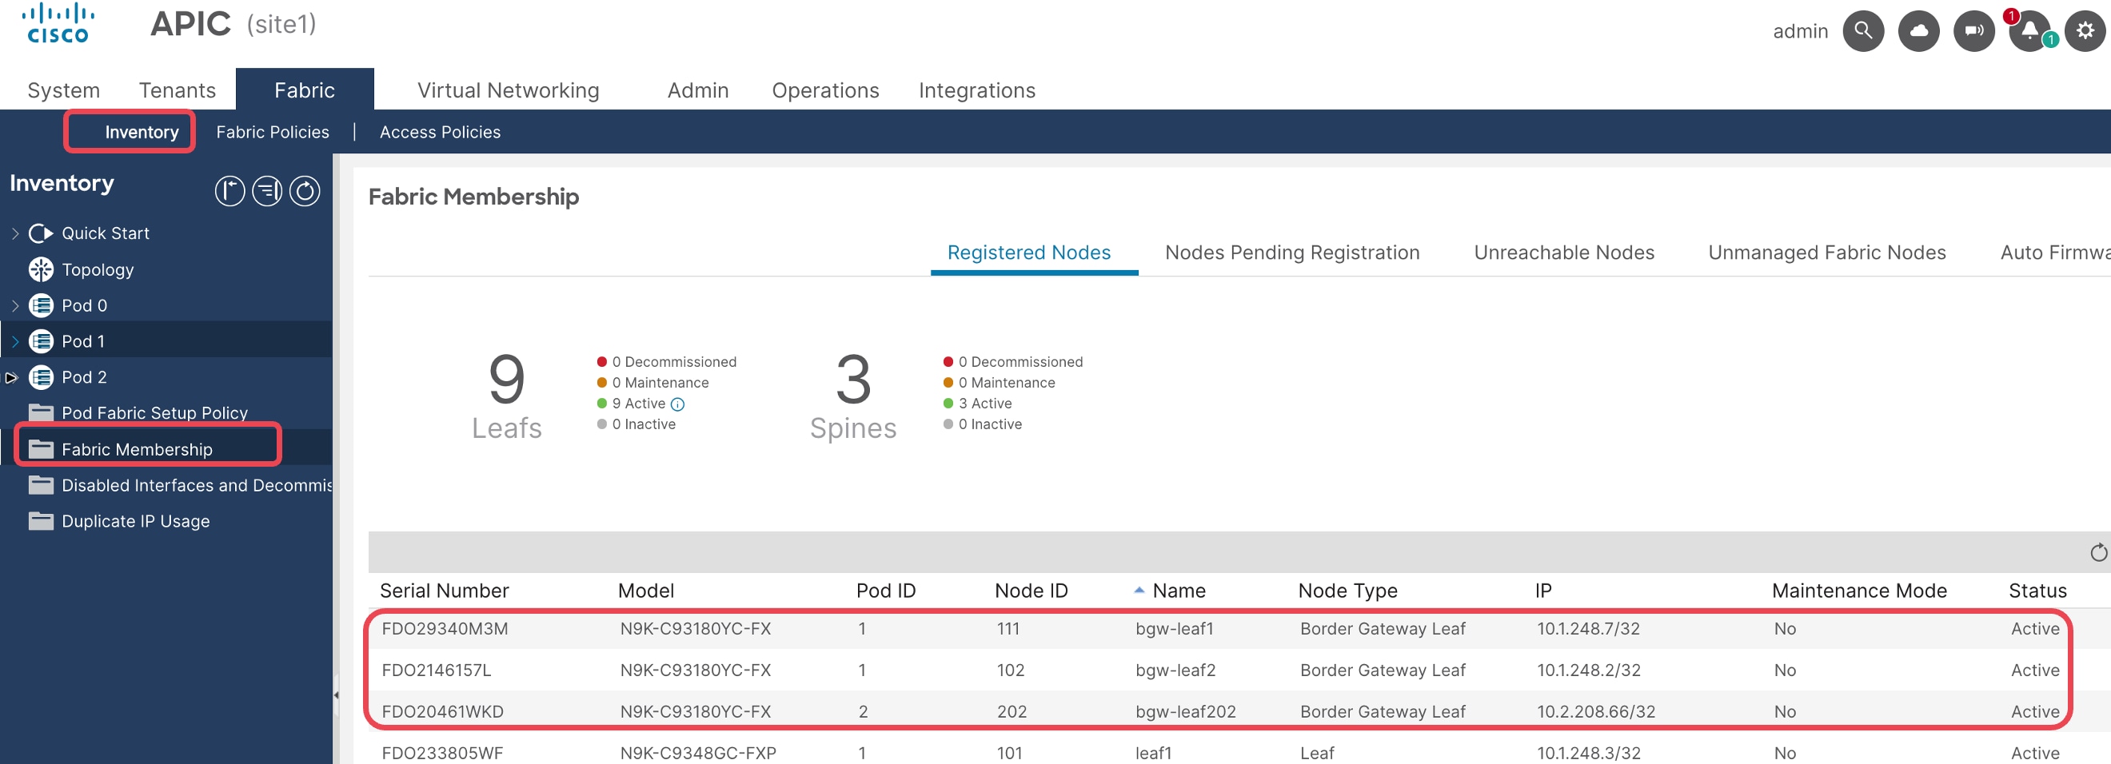This screenshot has height=764, width=2111.
Task: Switch to the Inventory submenu
Action: pos(142,132)
